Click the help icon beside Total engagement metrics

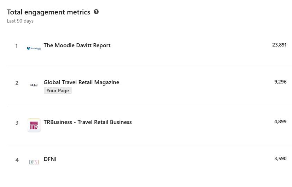coord(96,12)
